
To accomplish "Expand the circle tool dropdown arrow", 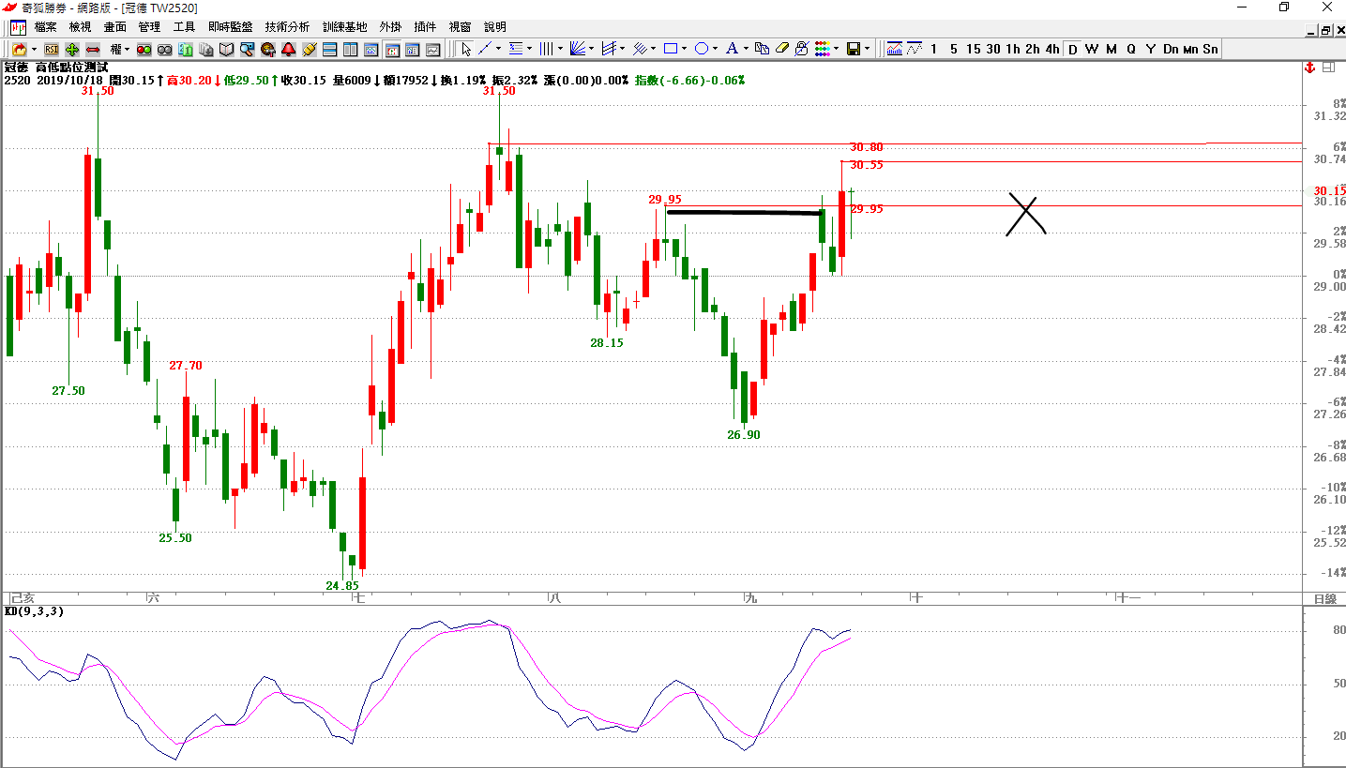I will point(716,49).
